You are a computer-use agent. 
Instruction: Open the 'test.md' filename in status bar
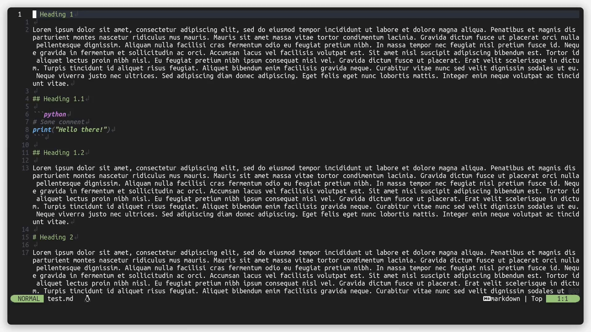(60, 298)
